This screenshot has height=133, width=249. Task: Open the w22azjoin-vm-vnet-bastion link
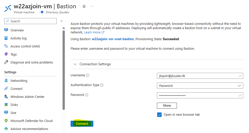coord(113,39)
